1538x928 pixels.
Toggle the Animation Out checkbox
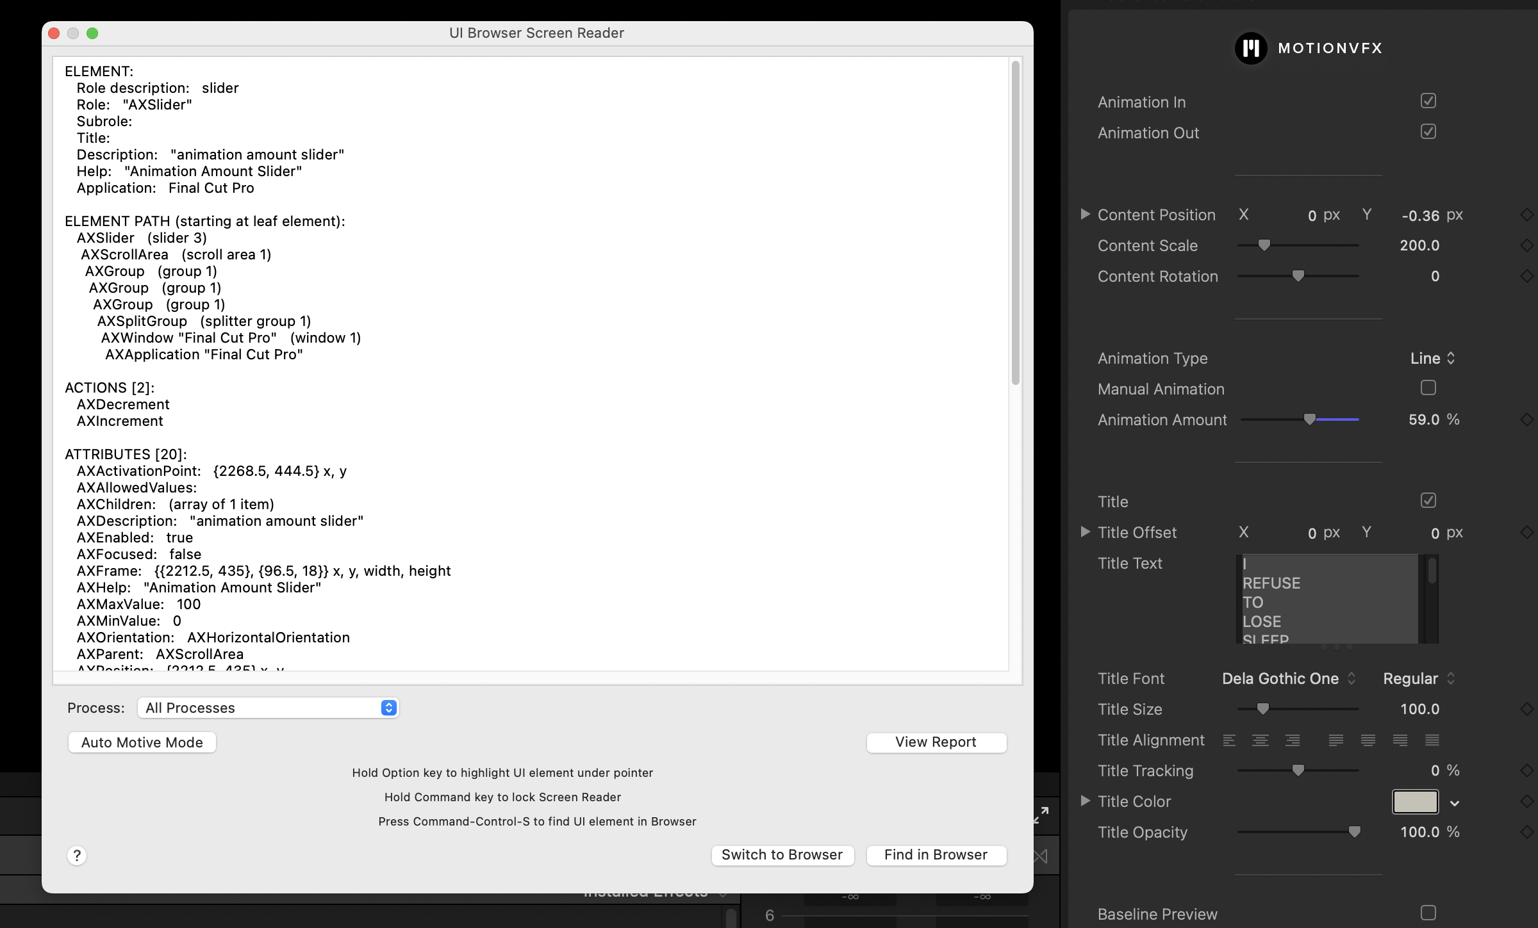[1428, 131]
